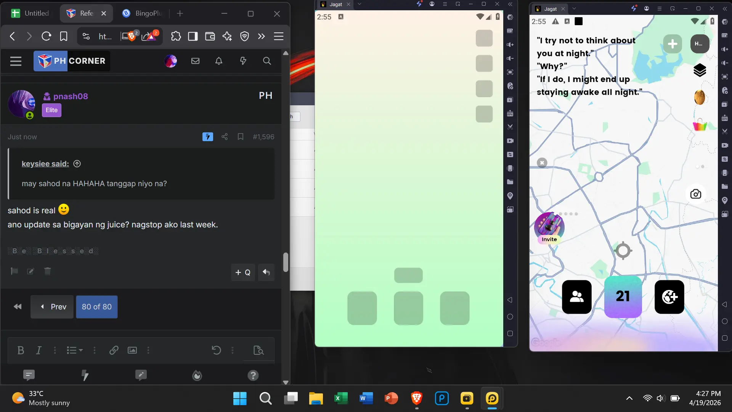Insert an image in the editor
This screenshot has width=732, height=412.
click(132, 350)
